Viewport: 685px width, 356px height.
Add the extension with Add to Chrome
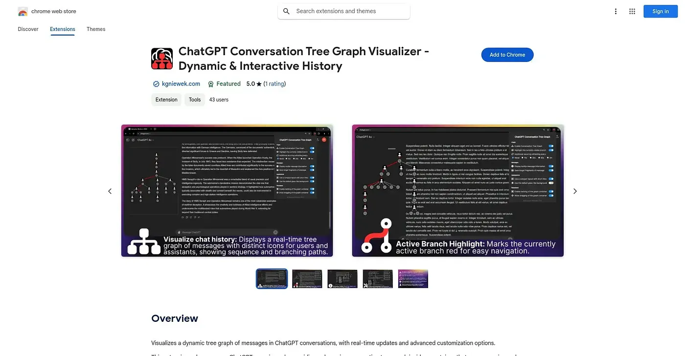507,55
